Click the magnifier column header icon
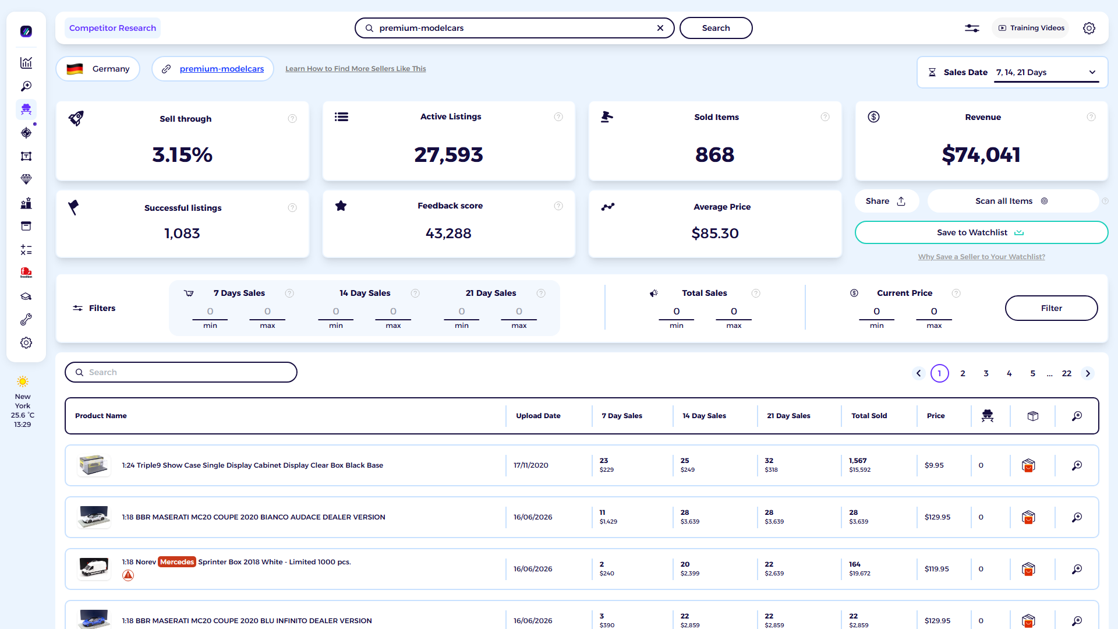1118x629 pixels. [x=1077, y=416]
